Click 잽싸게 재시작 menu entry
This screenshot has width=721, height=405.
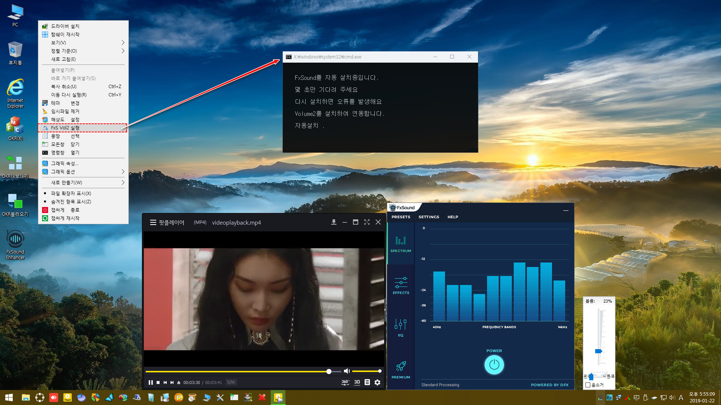pos(83,218)
